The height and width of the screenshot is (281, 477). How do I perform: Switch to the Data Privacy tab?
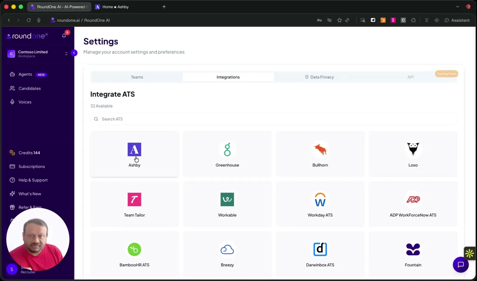(x=319, y=77)
